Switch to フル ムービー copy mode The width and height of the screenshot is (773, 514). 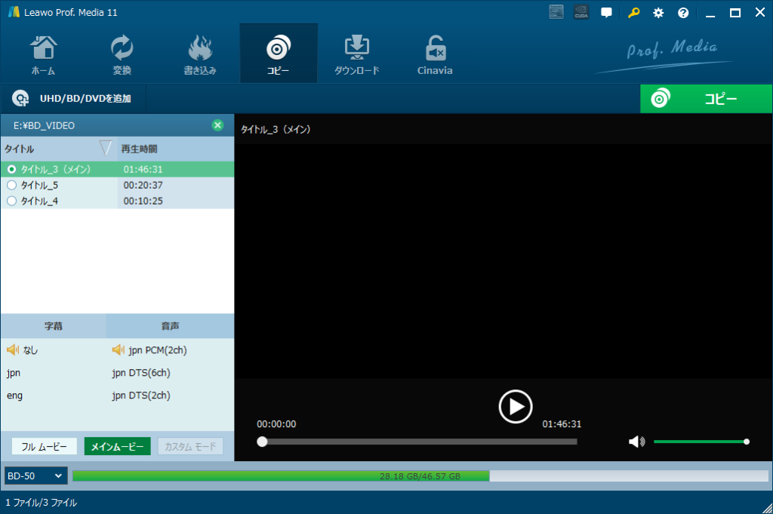[x=45, y=447]
